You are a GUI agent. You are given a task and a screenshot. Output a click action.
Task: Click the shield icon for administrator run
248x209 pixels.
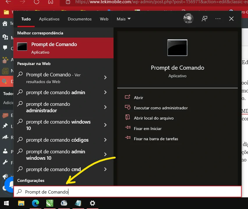(127, 107)
